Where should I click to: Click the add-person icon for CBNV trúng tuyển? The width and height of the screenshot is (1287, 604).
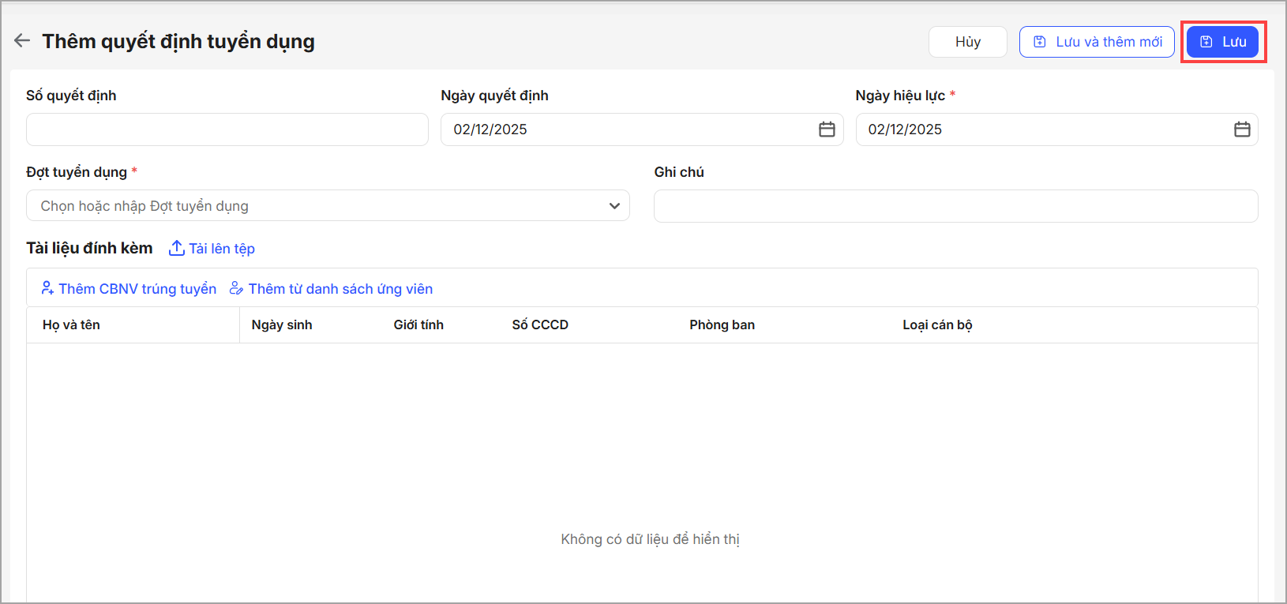(x=47, y=288)
